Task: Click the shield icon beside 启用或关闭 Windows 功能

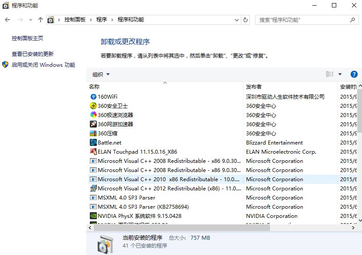Action: tap(5, 65)
